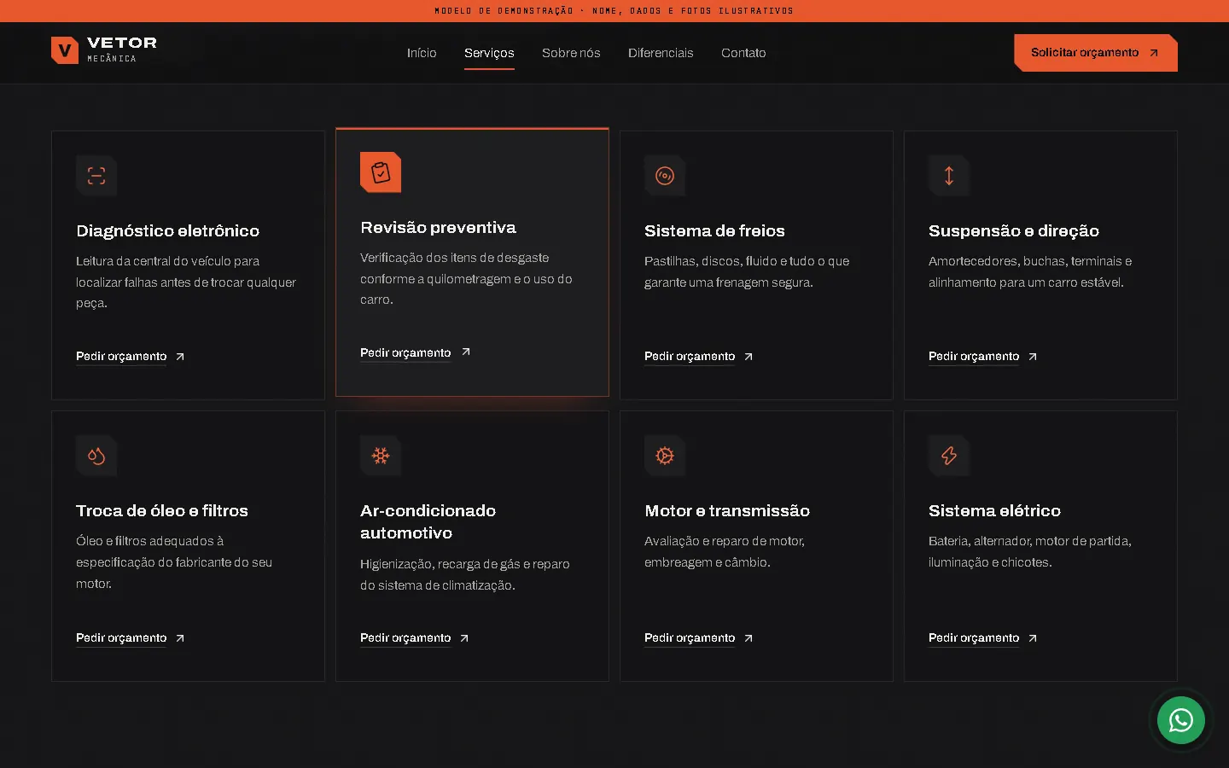1229x768 pixels.
Task: Click the Suspensão e direção heading
Action: (x=1014, y=231)
